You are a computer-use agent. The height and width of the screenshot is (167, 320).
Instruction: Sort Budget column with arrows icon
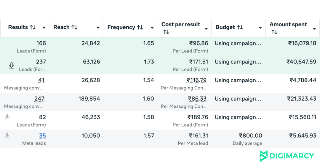(240, 27)
